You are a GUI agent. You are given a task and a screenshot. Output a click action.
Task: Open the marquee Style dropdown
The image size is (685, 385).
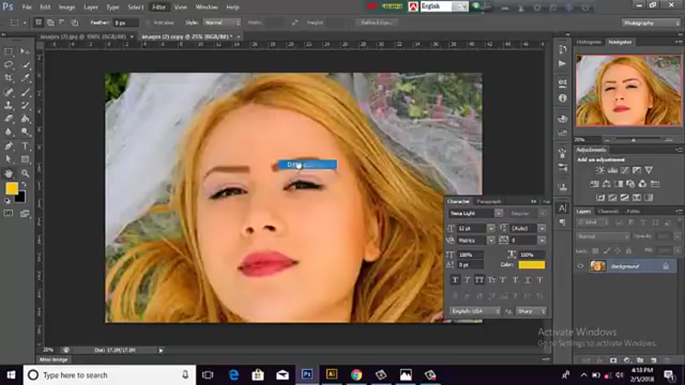tap(222, 22)
